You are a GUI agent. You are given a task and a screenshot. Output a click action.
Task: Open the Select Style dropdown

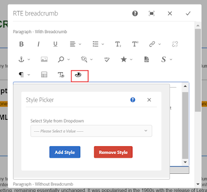tap(91, 131)
